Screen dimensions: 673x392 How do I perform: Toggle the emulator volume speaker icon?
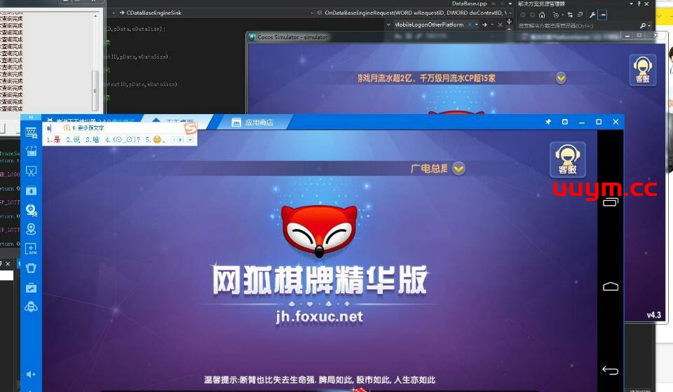pyautogui.click(x=31, y=374)
